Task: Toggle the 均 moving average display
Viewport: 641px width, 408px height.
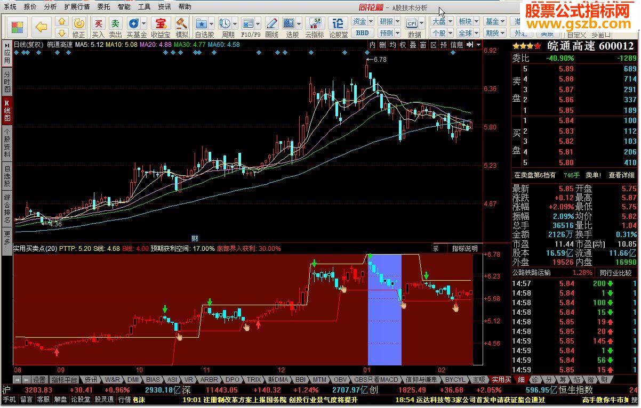Action: 392,45
